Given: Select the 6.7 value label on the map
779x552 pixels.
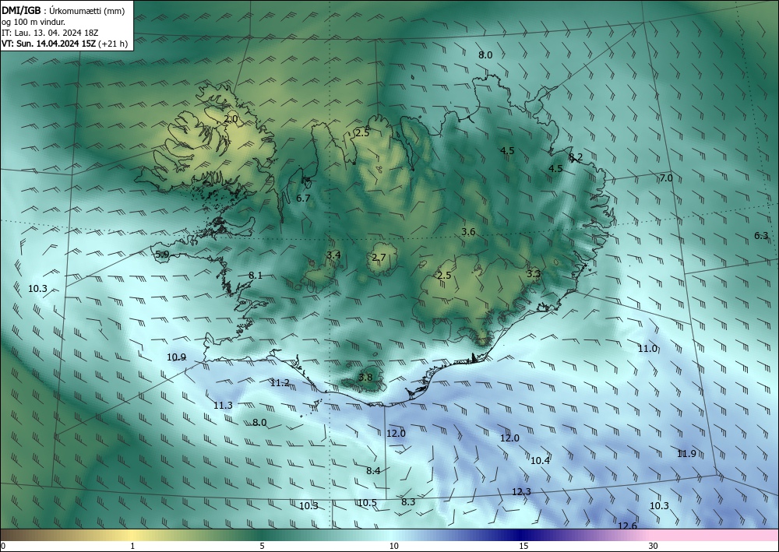Looking at the screenshot, I should pyautogui.click(x=303, y=198).
